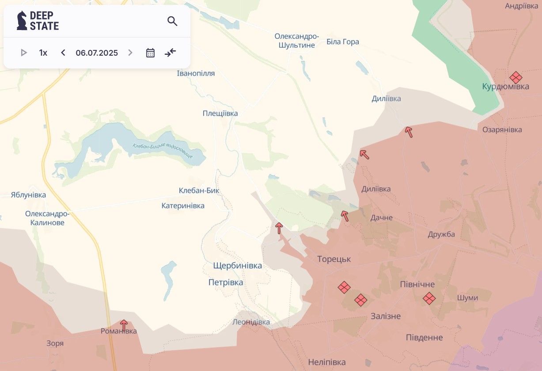Viewport: 542px width, 371px height.
Task: Change the 1x playback speed
Action: [43, 53]
